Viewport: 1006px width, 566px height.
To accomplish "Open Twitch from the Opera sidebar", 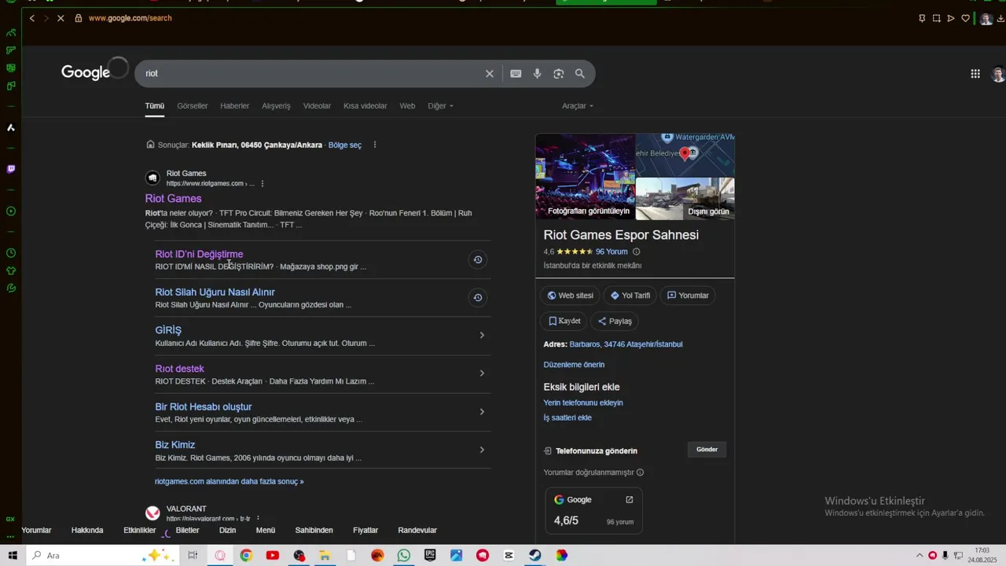I will click(11, 169).
